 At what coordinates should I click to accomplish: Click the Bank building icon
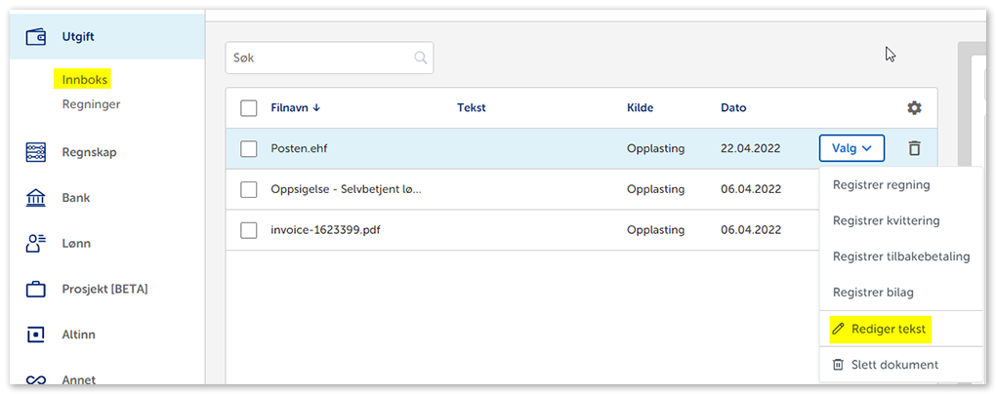pos(36,198)
